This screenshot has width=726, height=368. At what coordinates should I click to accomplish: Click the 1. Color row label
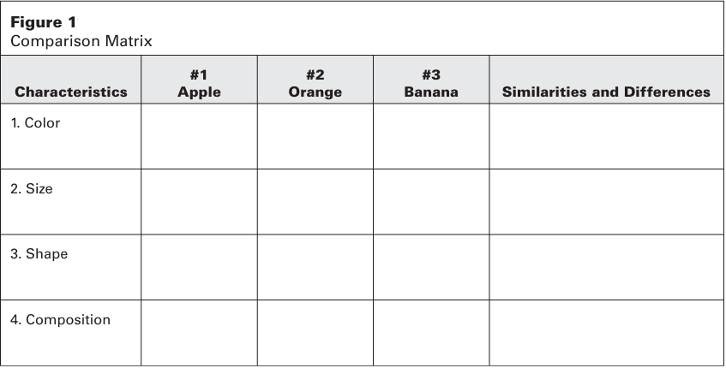pos(35,122)
